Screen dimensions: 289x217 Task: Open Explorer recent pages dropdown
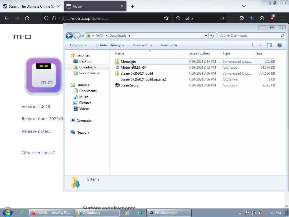click(83, 36)
